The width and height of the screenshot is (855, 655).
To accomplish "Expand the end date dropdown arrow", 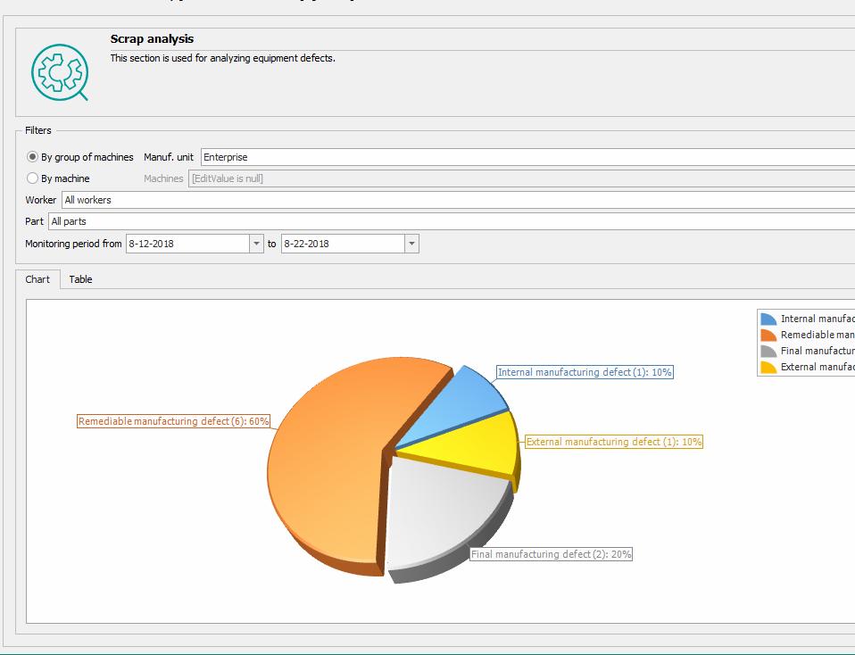I will tap(411, 244).
